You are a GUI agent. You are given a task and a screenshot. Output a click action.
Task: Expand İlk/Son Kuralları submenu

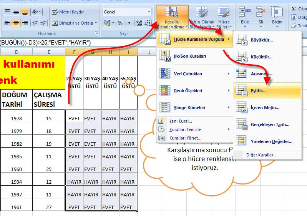click(194, 56)
